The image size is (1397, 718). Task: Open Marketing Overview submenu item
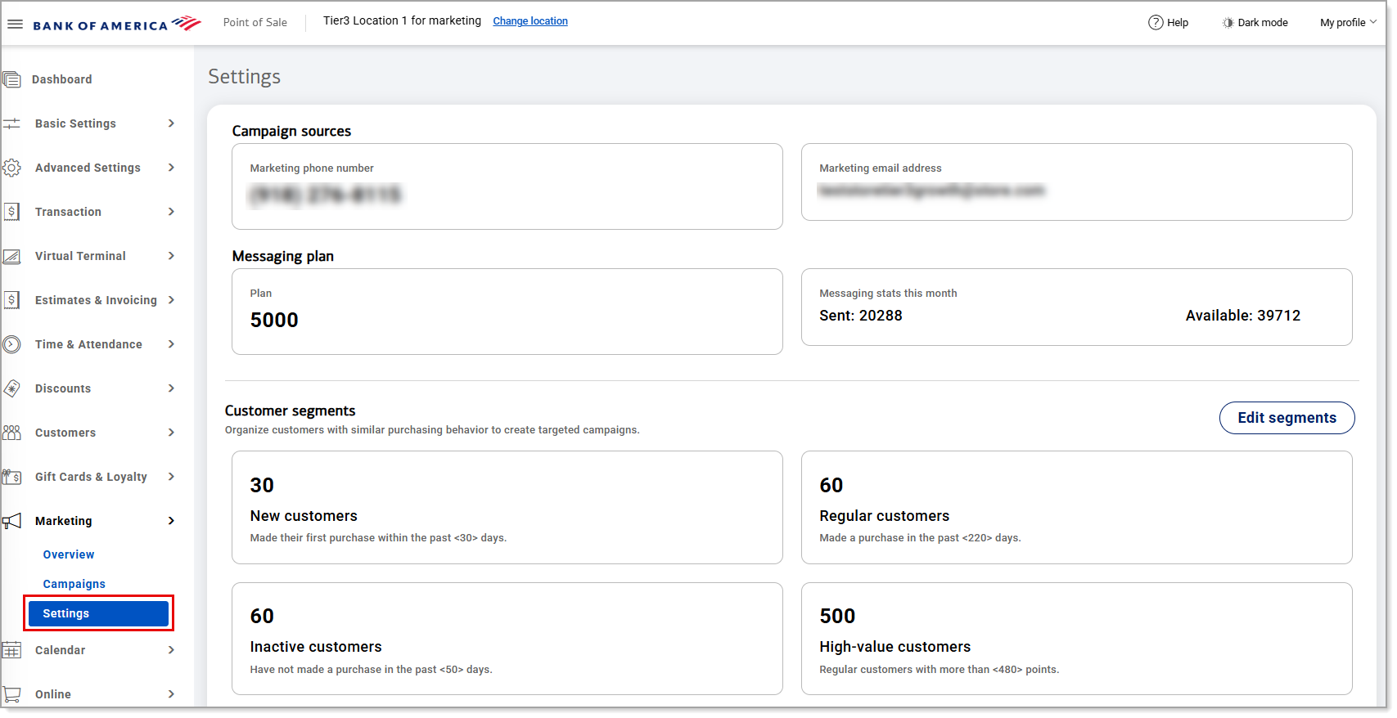click(69, 554)
